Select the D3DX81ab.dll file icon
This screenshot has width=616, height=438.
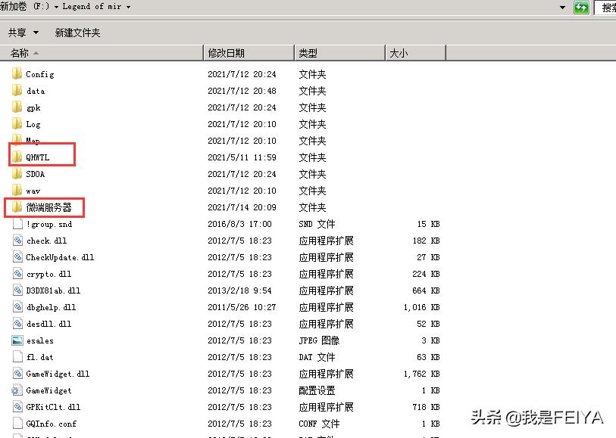[x=17, y=290]
